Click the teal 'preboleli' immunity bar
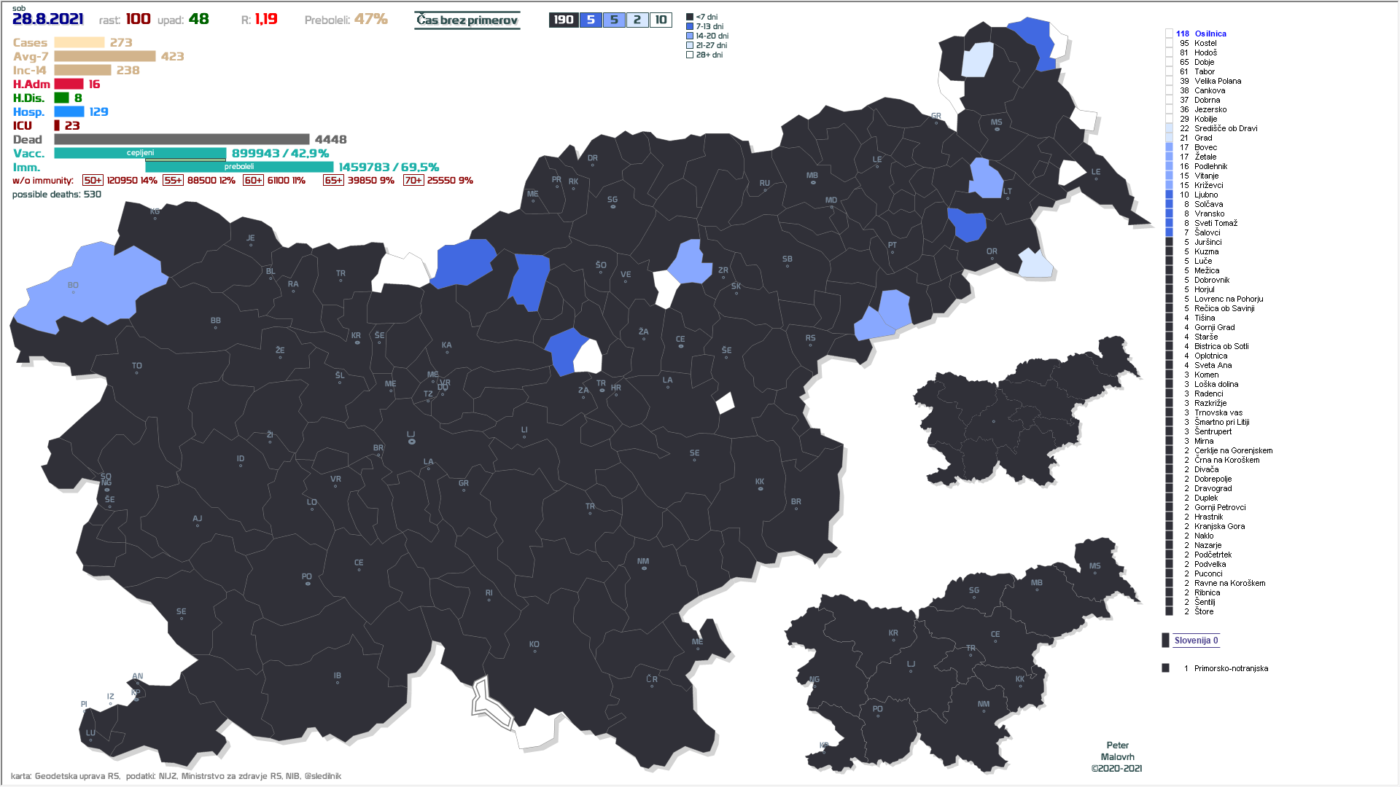1400x787 pixels. 239,167
